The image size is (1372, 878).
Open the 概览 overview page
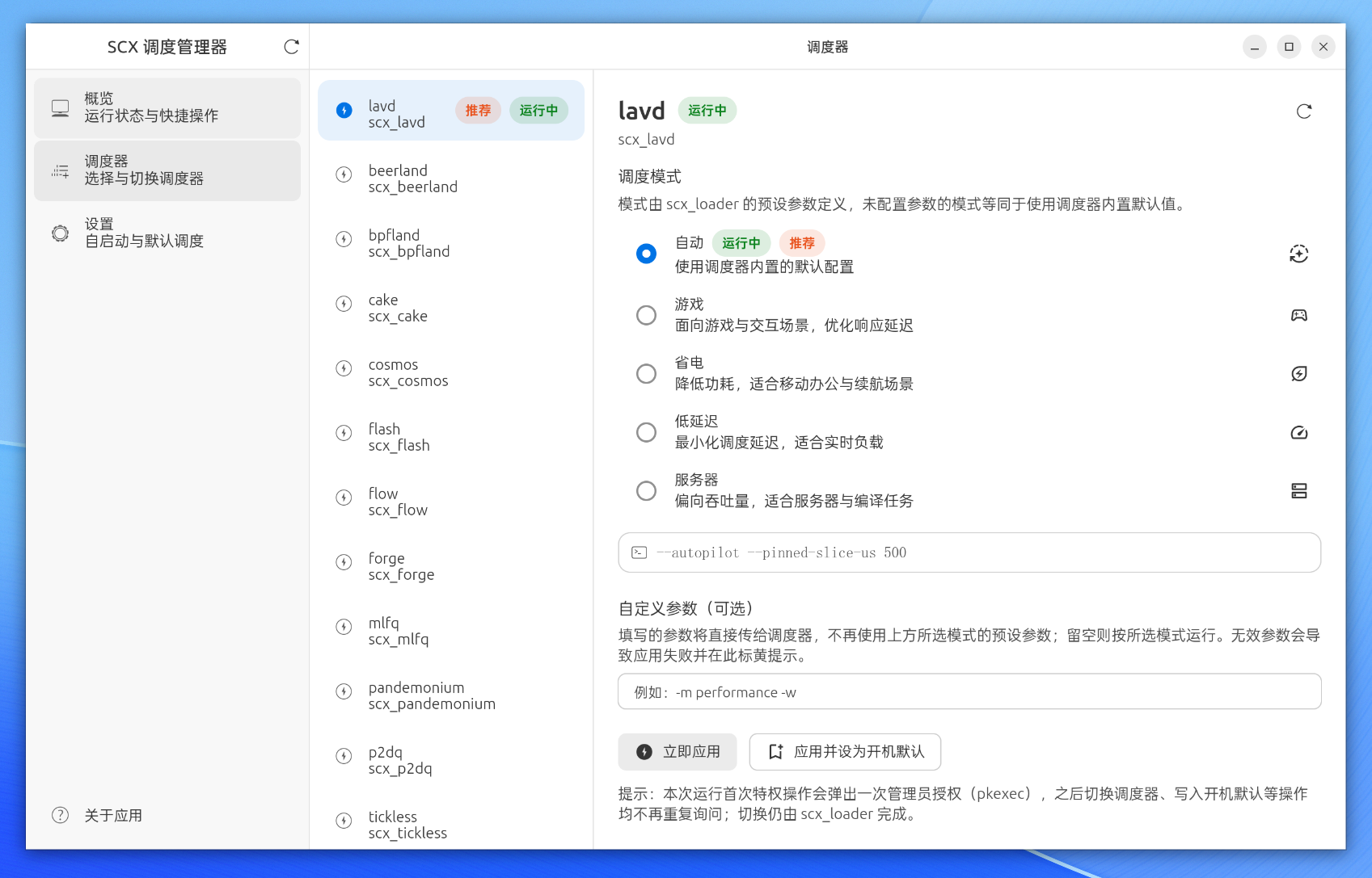point(167,107)
